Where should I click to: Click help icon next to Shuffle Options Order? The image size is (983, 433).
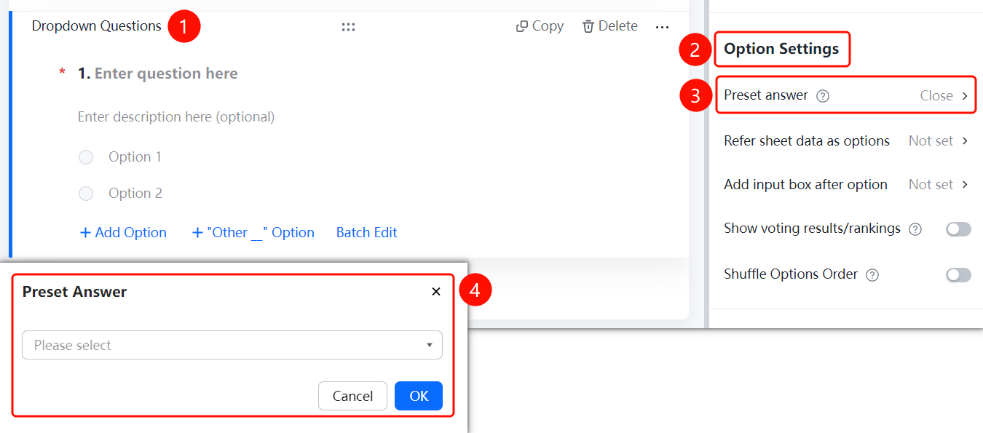[x=872, y=275]
